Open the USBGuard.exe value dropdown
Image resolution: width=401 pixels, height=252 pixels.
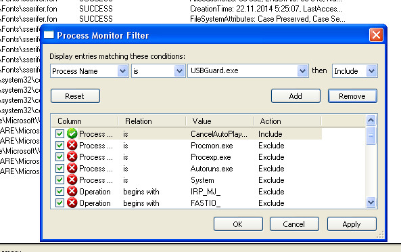coord(302,71)
